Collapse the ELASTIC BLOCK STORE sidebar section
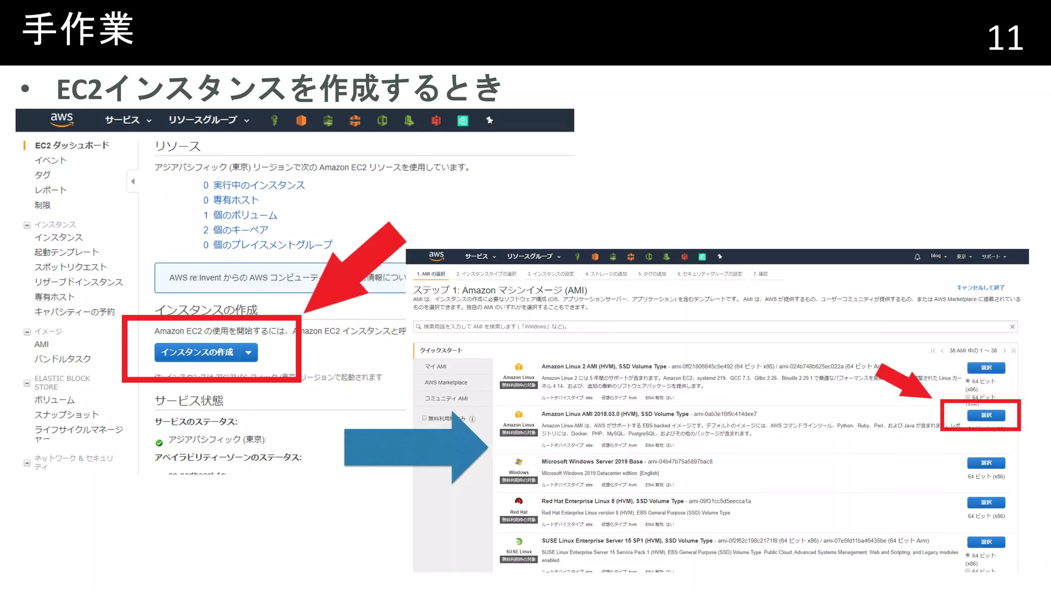Screen dimensions: 1051x591 (27, 383)
